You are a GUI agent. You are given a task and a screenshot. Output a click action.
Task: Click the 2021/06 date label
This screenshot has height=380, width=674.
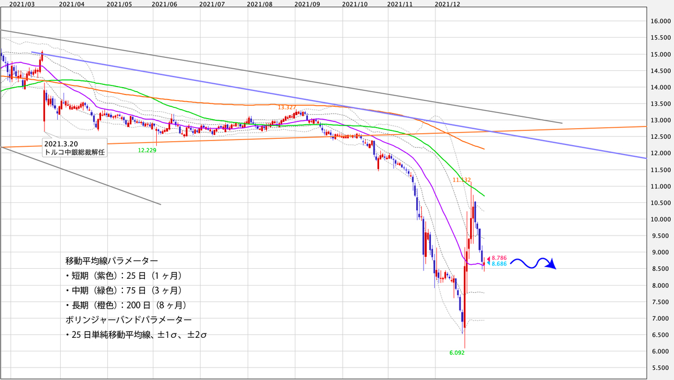coord(165,3)
